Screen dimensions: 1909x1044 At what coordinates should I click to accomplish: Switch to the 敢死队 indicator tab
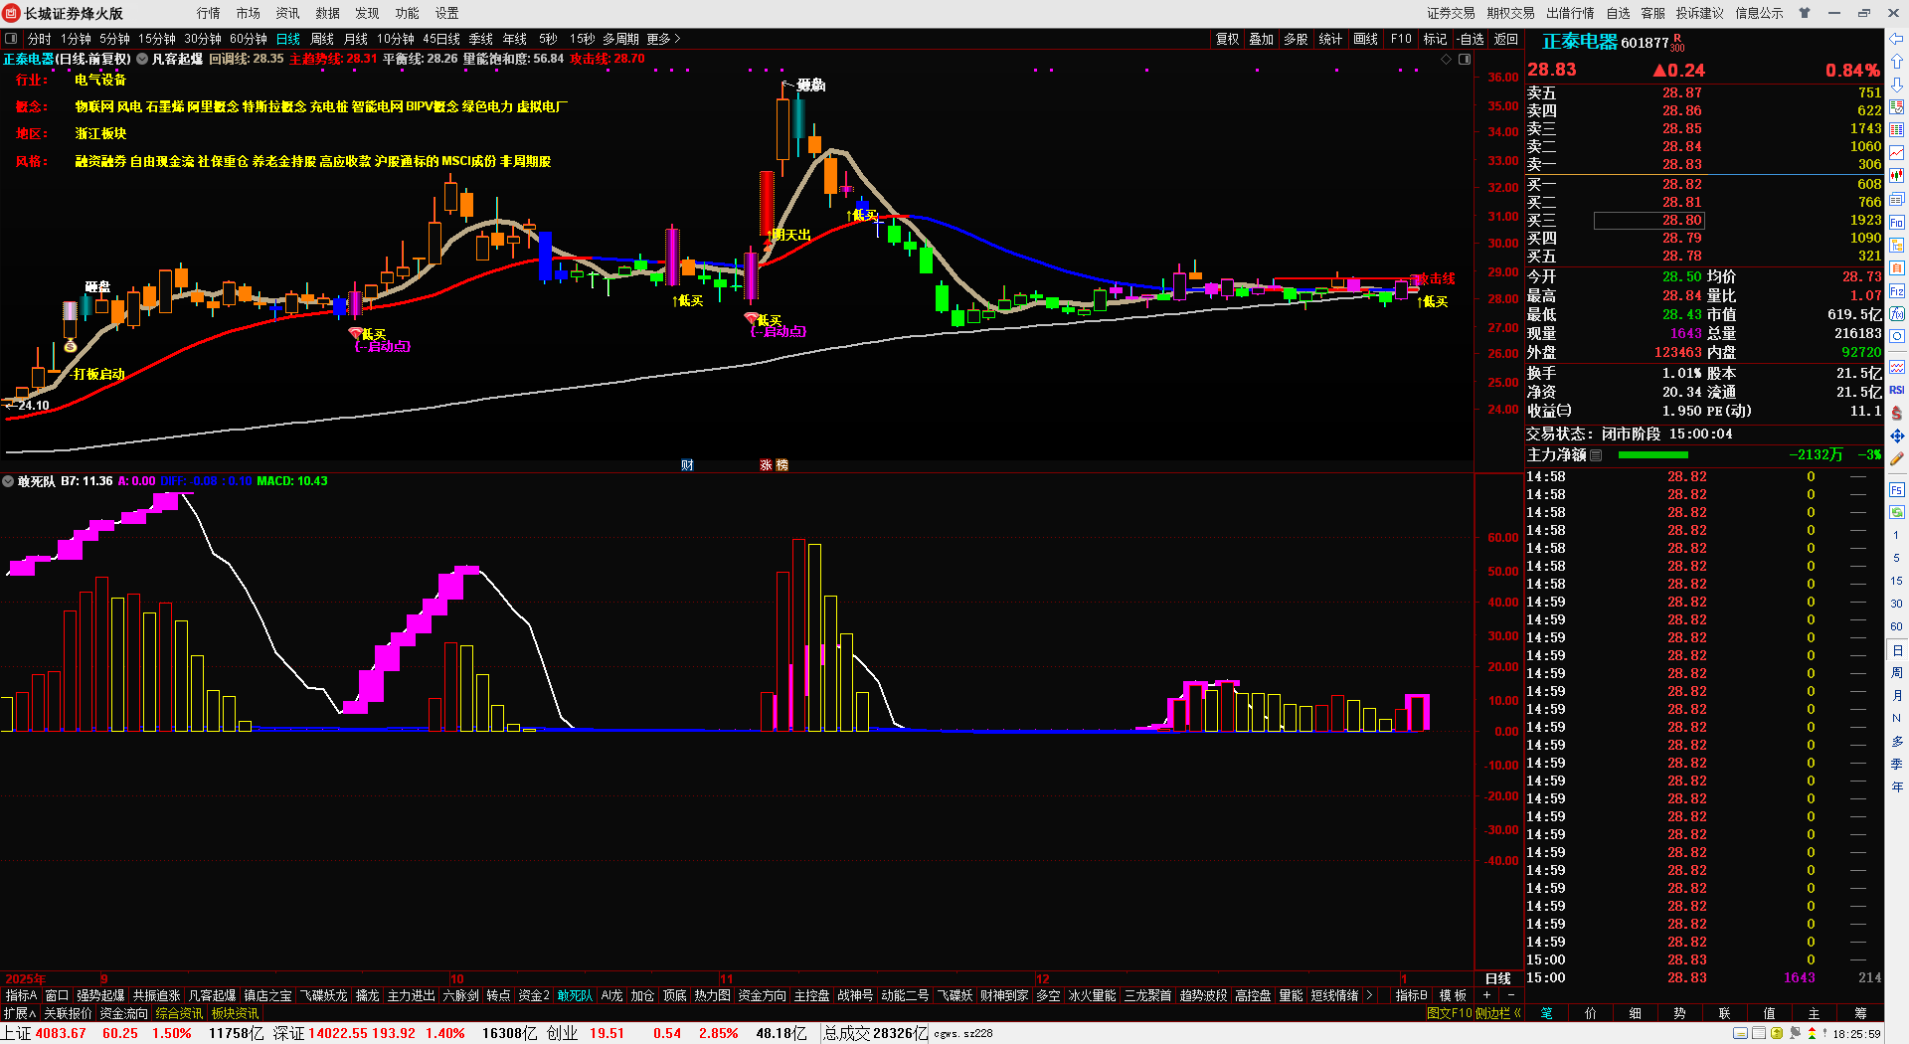[x=575, y=995]
